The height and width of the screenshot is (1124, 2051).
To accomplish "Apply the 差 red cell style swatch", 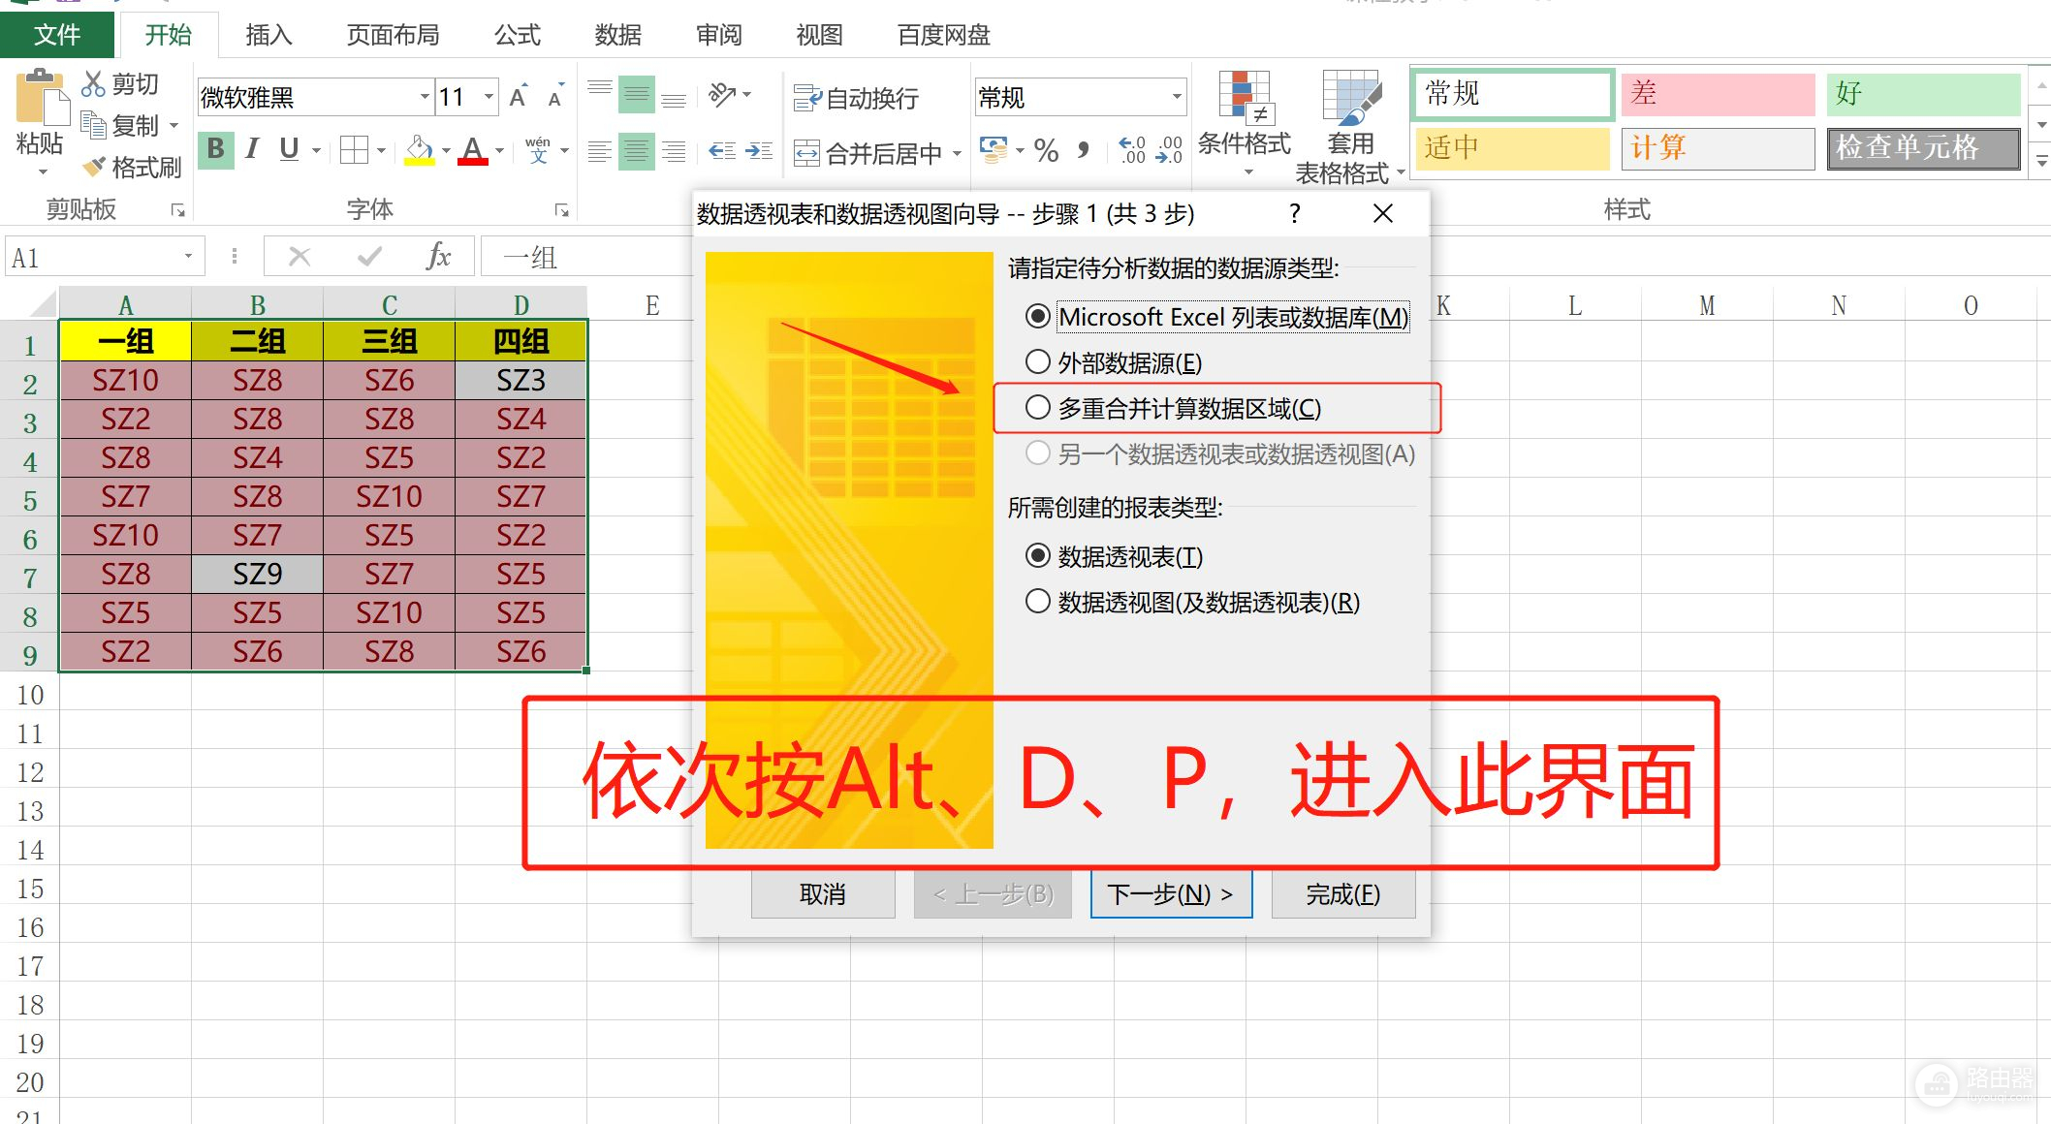I will (1717, 94).
